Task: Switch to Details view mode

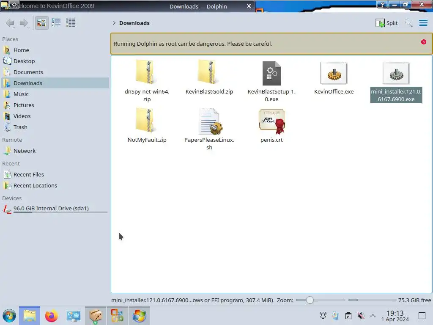Action: coord(71,23)
